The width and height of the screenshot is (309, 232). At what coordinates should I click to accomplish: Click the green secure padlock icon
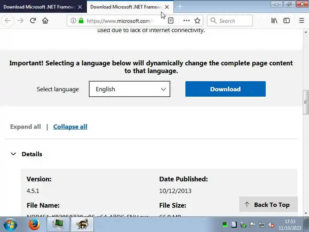[81, 20]
